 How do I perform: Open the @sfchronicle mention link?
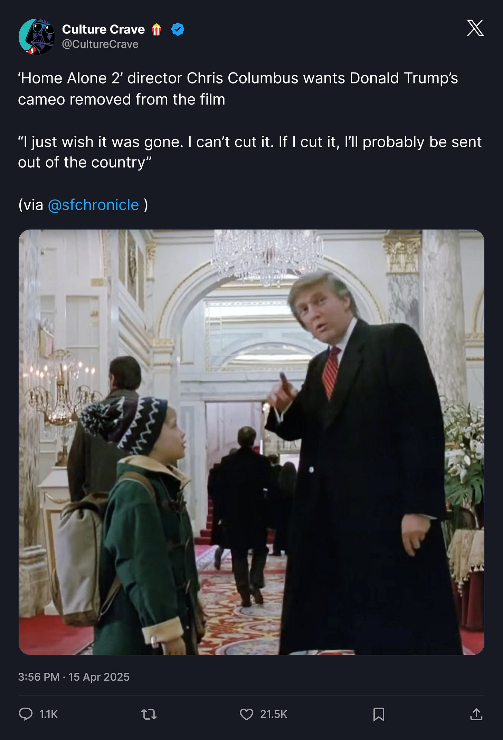coord(93,205)
